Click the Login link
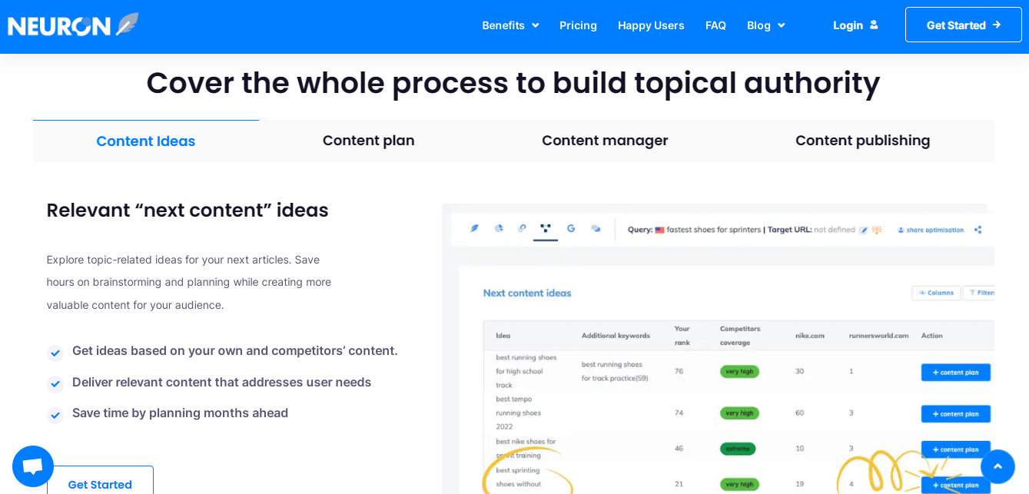1029x494 pixels. [x=855, y=25]
